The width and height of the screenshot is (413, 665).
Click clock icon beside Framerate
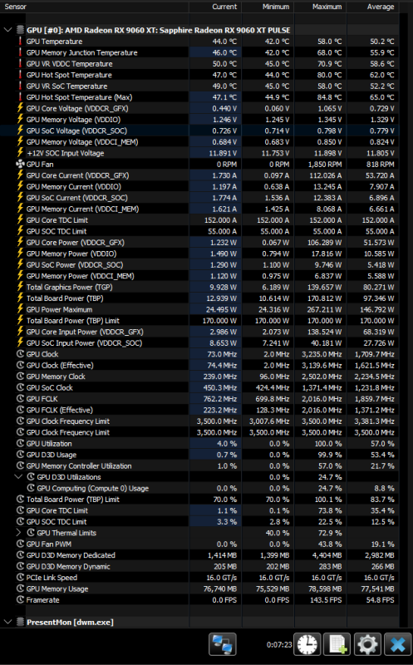[x=20, y=600]
